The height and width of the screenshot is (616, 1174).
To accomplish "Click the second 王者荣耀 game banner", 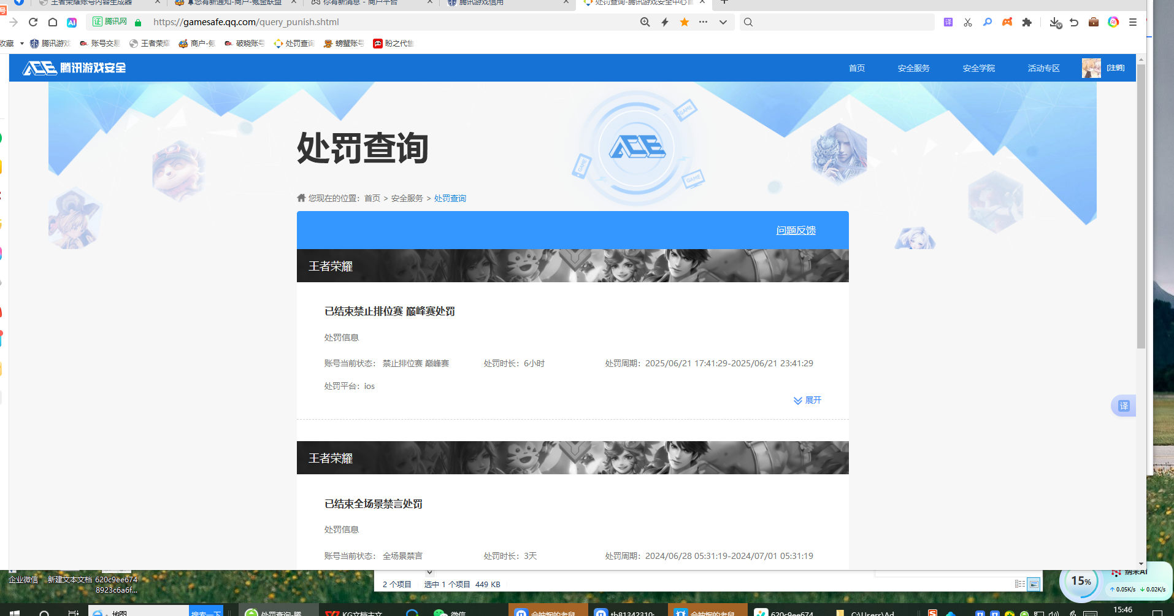I will click(x=573, y=458).
